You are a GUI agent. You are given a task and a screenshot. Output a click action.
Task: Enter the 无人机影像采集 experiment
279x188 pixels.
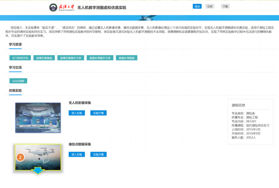click(77, 113)
